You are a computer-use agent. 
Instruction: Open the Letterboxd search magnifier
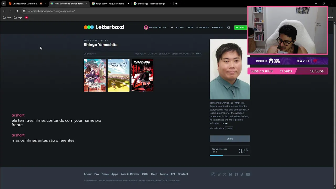click(x=229, y=28)
